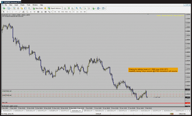Open the Window menu
Screen dimensions: 192x116
pyautogui.click(x=35, y=5)
